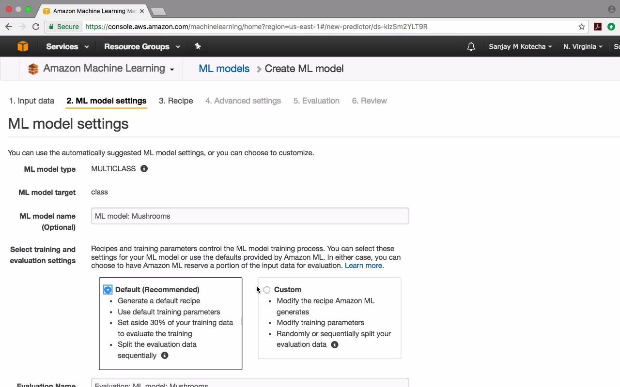Click the ML models breadcrumb link
The height and width of the screenshot is (387, 620).
coord(224,69)
